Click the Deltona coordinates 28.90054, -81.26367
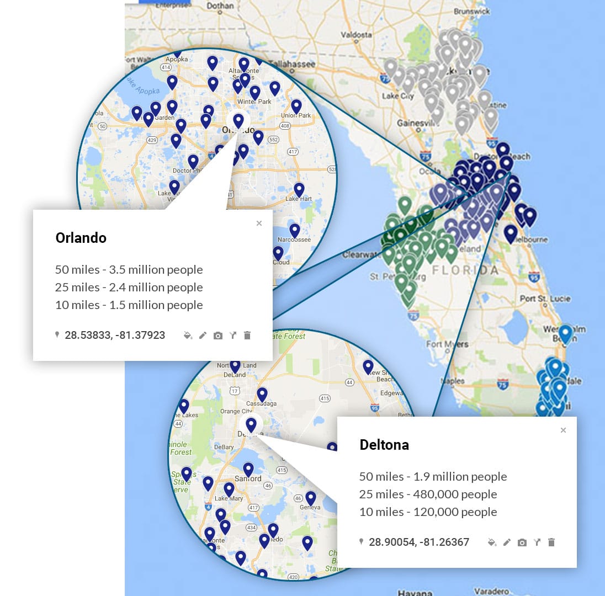The image size is (605, 596). coord(419,542)
